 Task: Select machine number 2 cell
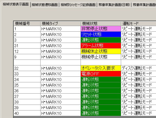(27, 35)
